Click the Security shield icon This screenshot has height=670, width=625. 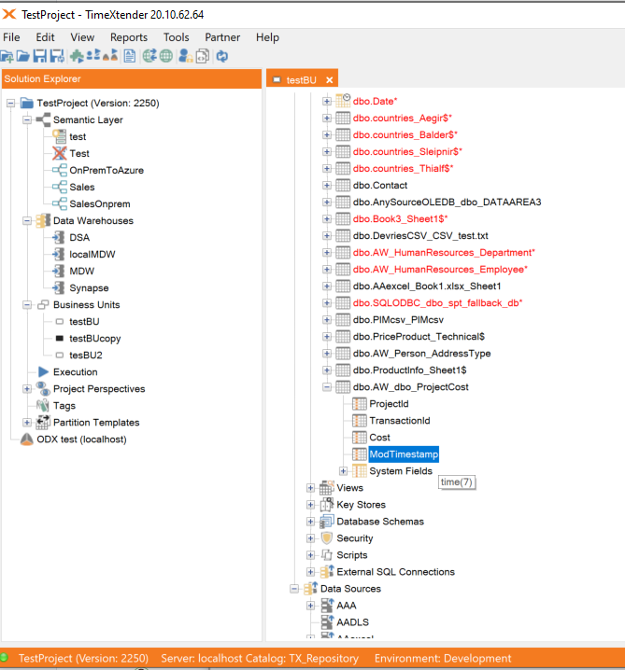[327, 538]
